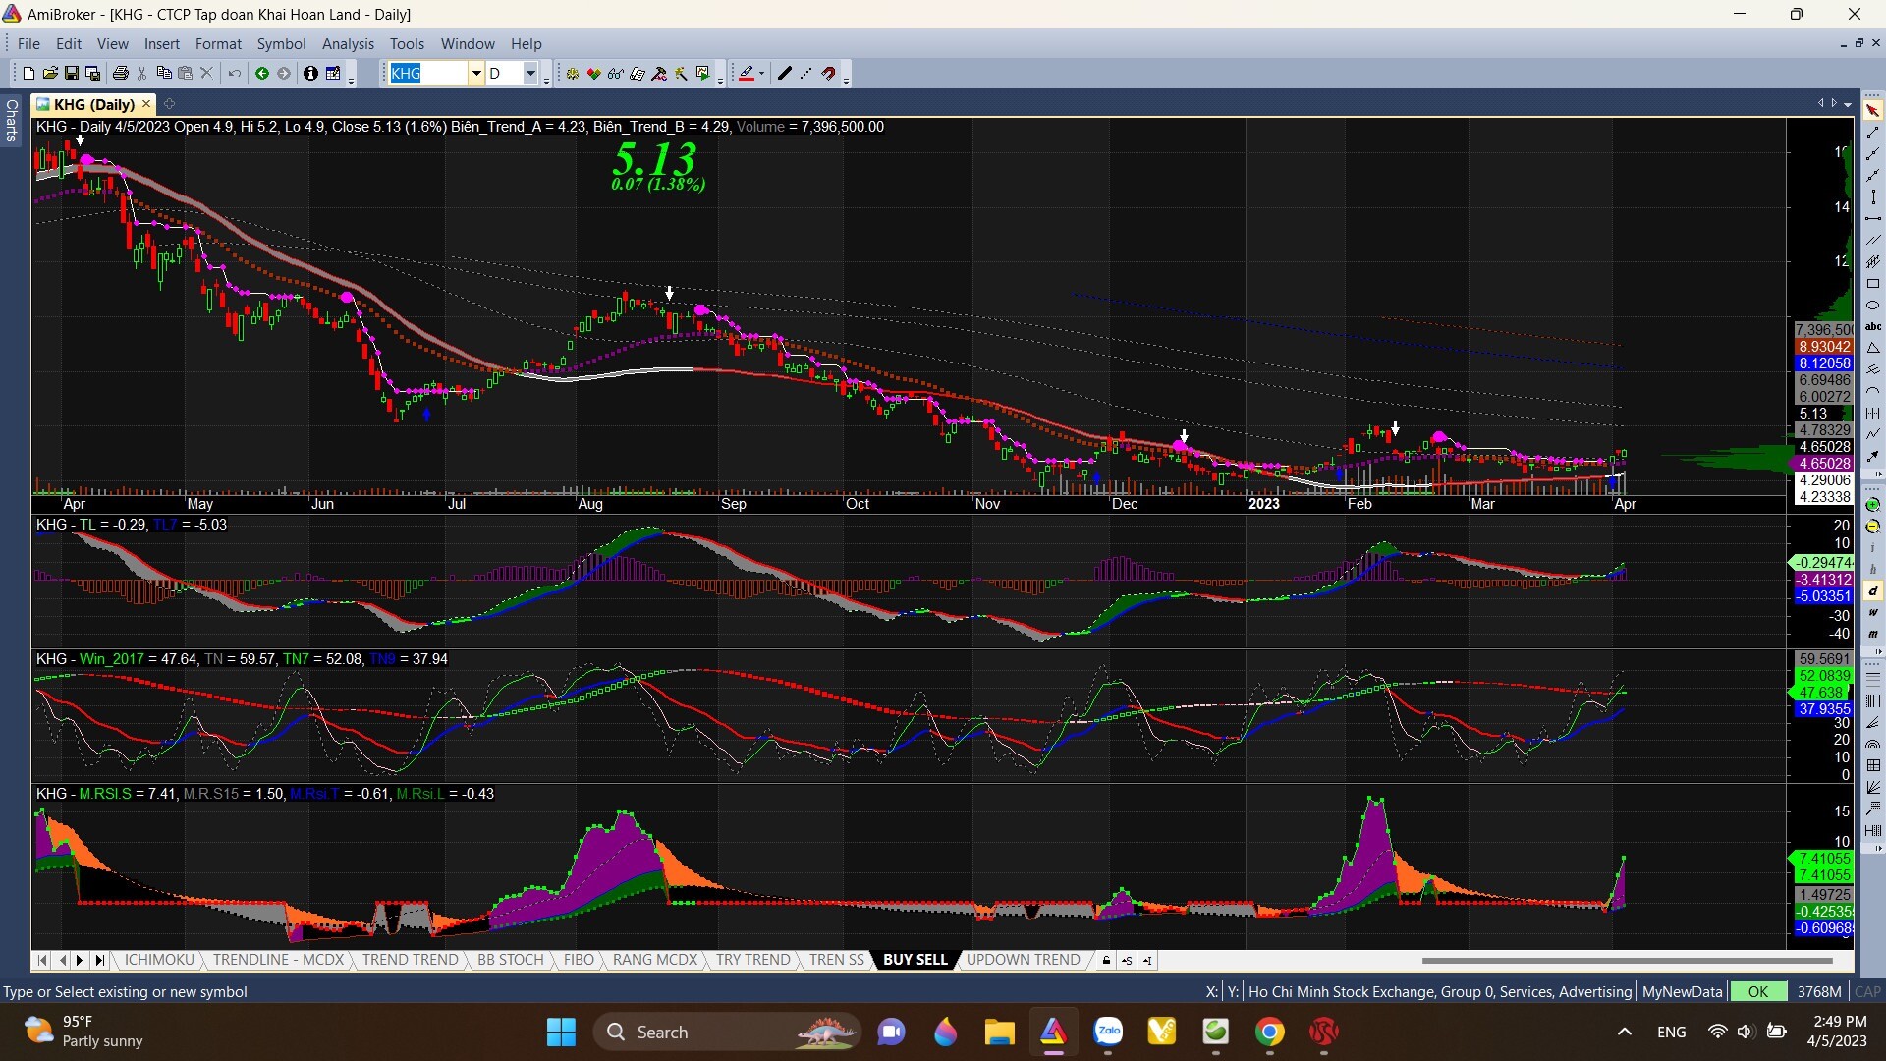The width and height of the screenshot is (1886, 1061).
Task: Open the Symbol menu
Action: pyautogui.click(x=281, y=43)
